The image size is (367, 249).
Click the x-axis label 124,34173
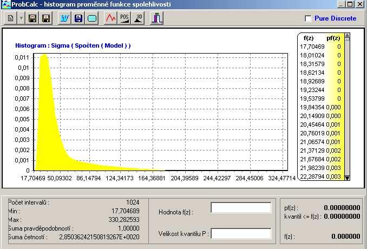click(120, 178)
